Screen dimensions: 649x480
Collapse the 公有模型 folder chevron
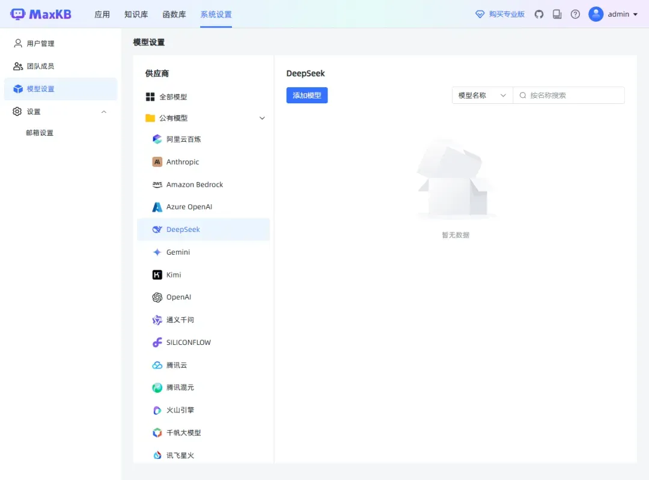262,118
